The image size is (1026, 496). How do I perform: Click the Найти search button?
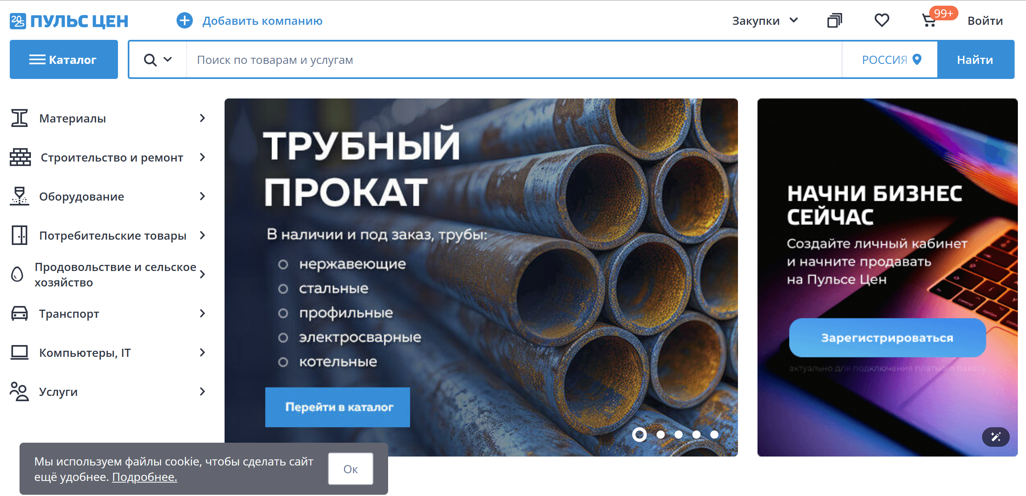975,59
